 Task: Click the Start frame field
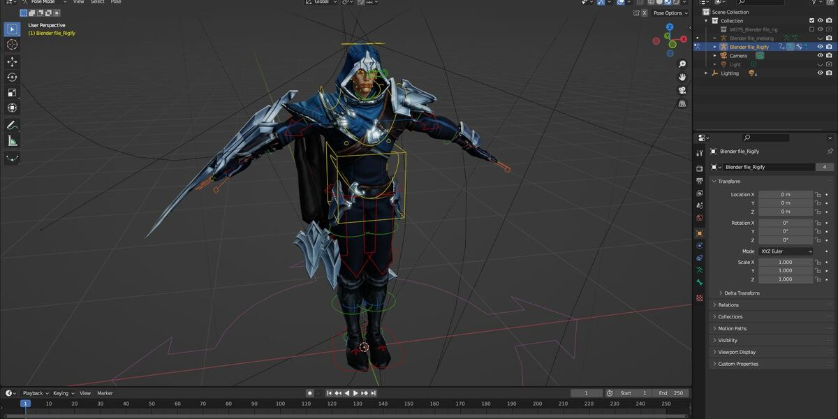(x=633, y=393)
